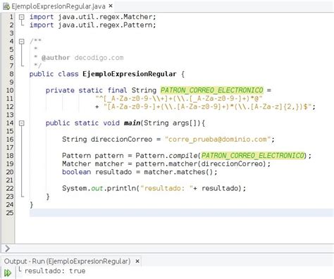Click the direccionCorreo variable declaration on line 16
Image resolution: width=334 pixels, height=279 pixels.
tap(121, 139)
